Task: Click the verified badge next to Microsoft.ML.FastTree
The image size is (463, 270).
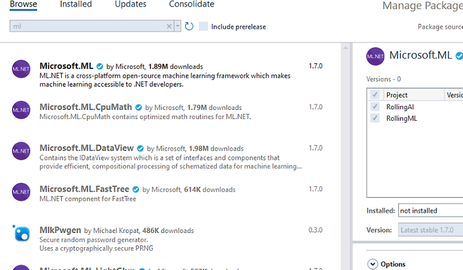Action: point(136,189)
